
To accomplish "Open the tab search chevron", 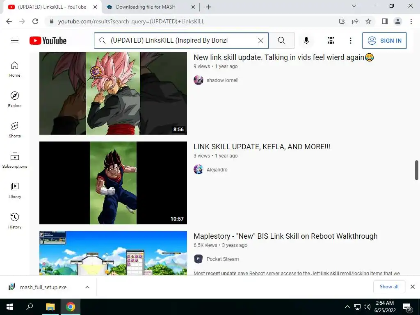I will tap(354, 6).
